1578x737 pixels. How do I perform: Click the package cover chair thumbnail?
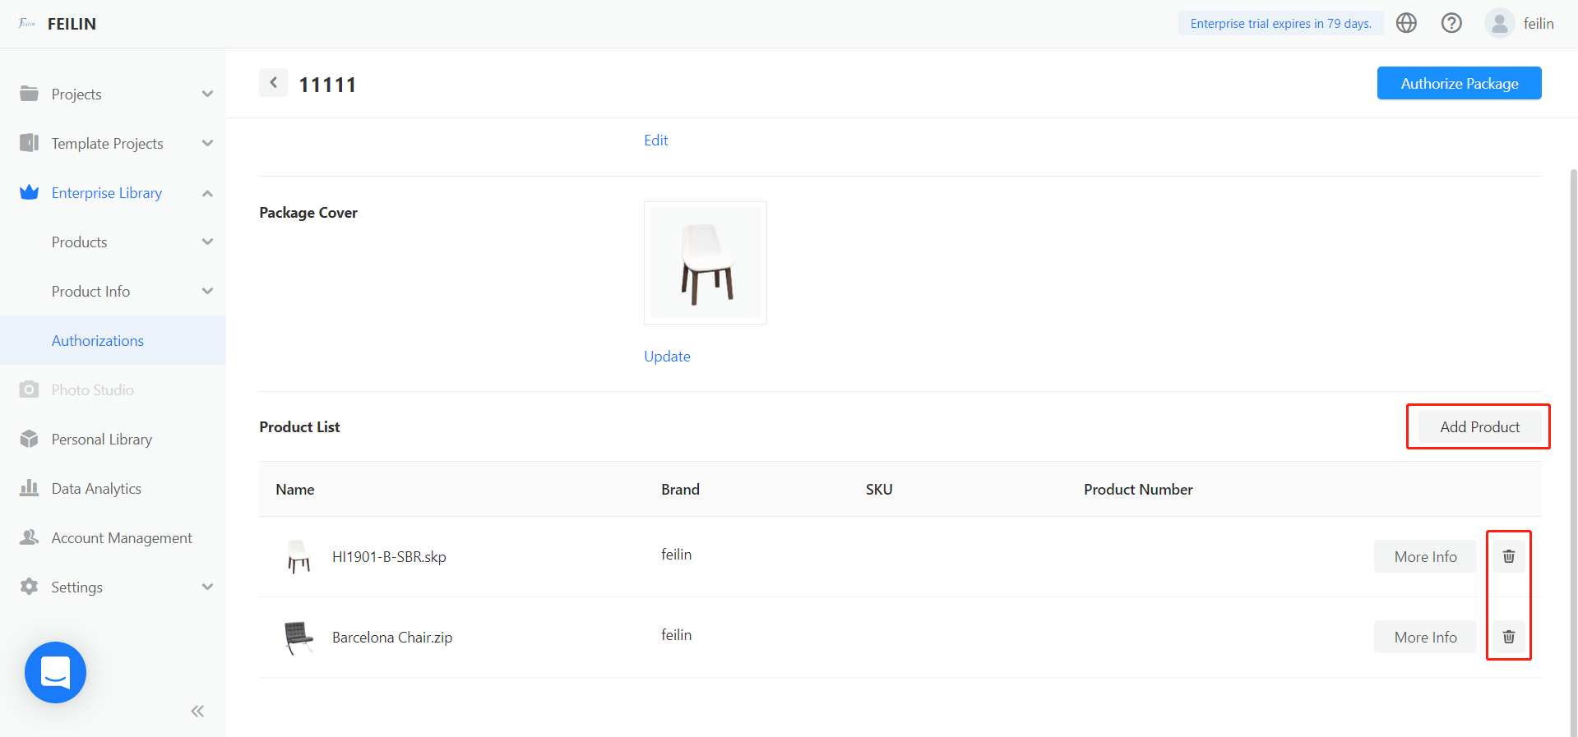tap(706, 263)
